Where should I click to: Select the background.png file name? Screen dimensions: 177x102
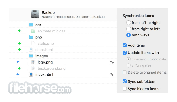pyautogui.click(x=52, y=68)
